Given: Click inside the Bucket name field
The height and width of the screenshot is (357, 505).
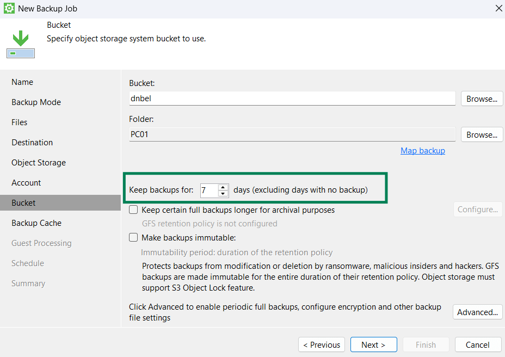Looking at the screenshot, I should (292, 99).
